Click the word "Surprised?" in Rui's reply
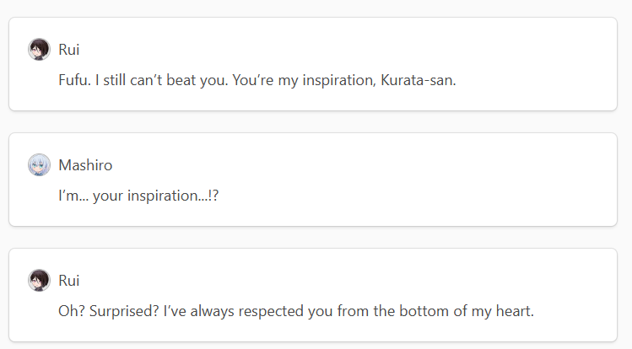632x349 pixels. (116, 312)
